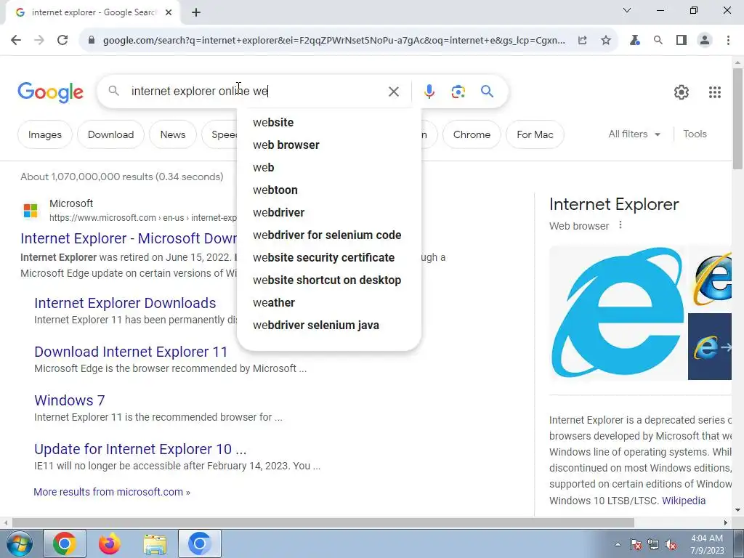744x558 pixels.
Task: Open the Windows 7 sublink
Action: click(x=69, y=400)
